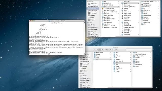
Task: Expand the gdb-7.5 folder arrow
Action: point(119,14)
